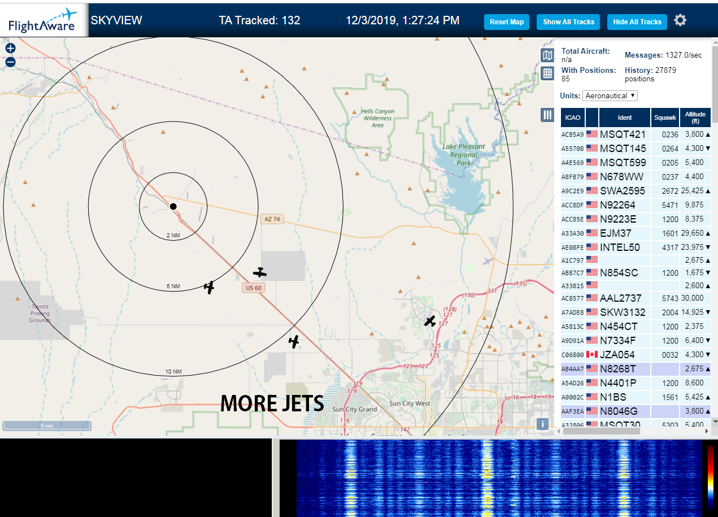Select the MSQT599 aircraft row
Image resolution: width=718 pixels, height=517 pixels.
[636, 162]
